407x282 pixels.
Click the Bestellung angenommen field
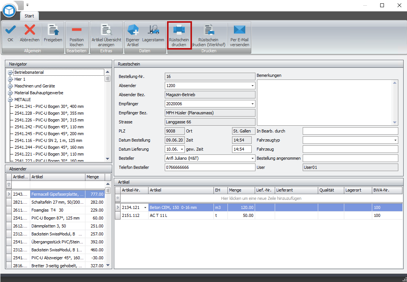pos(350,158)
